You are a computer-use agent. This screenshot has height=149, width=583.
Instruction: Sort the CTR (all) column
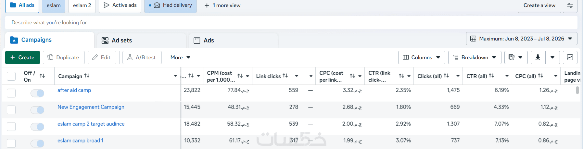pyautogui.click(x=491, y=76)
